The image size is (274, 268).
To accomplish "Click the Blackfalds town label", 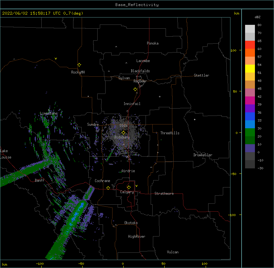I will click(140, 71).
